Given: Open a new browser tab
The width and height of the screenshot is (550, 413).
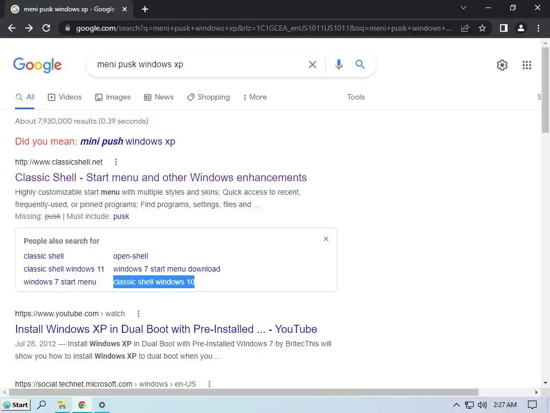Looking at the screenshot, I should [x=145, y=9].
